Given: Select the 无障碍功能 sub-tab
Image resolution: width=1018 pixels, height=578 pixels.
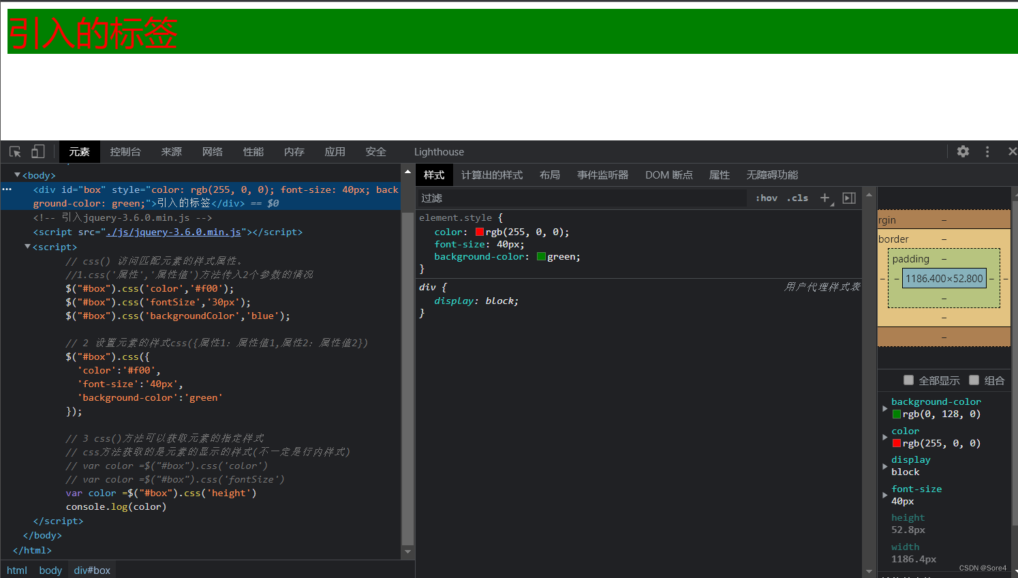Looking at the screenshot, I should (772, 175).
